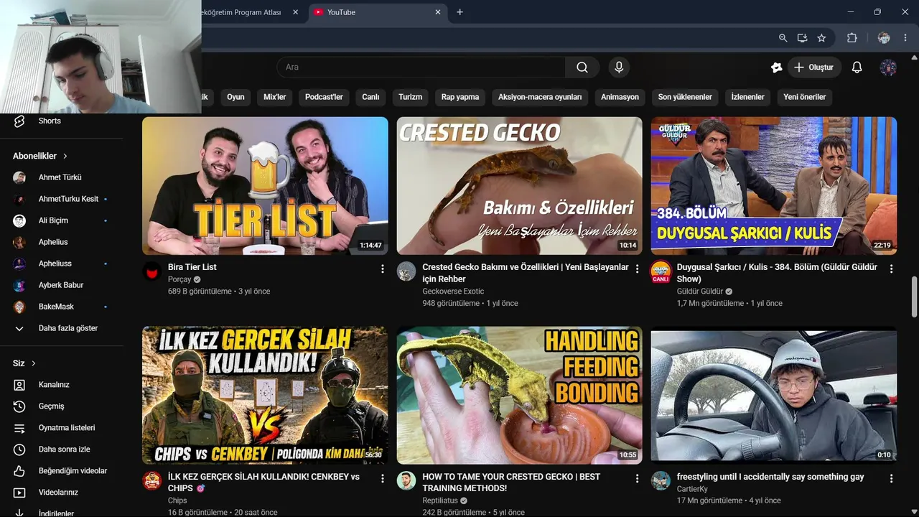Click the page vertical scrollbar thumb
This screenshot has width=919, height=517.
(914, 296)
